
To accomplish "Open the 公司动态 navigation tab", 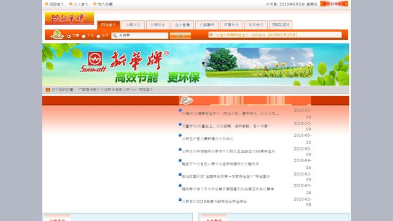I will click(133, 25).
